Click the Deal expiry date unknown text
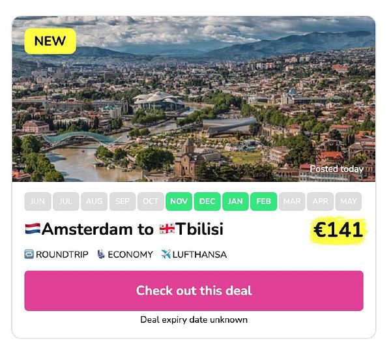 coord(194,320)
